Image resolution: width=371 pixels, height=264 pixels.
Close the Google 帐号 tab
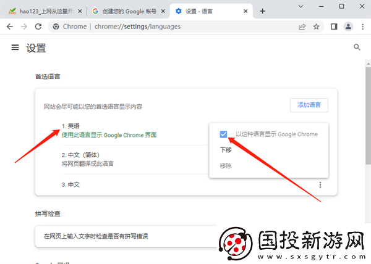coord(163,11)
